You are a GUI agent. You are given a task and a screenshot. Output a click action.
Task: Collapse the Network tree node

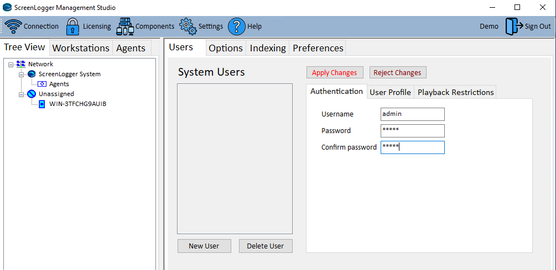pos(11,64)
